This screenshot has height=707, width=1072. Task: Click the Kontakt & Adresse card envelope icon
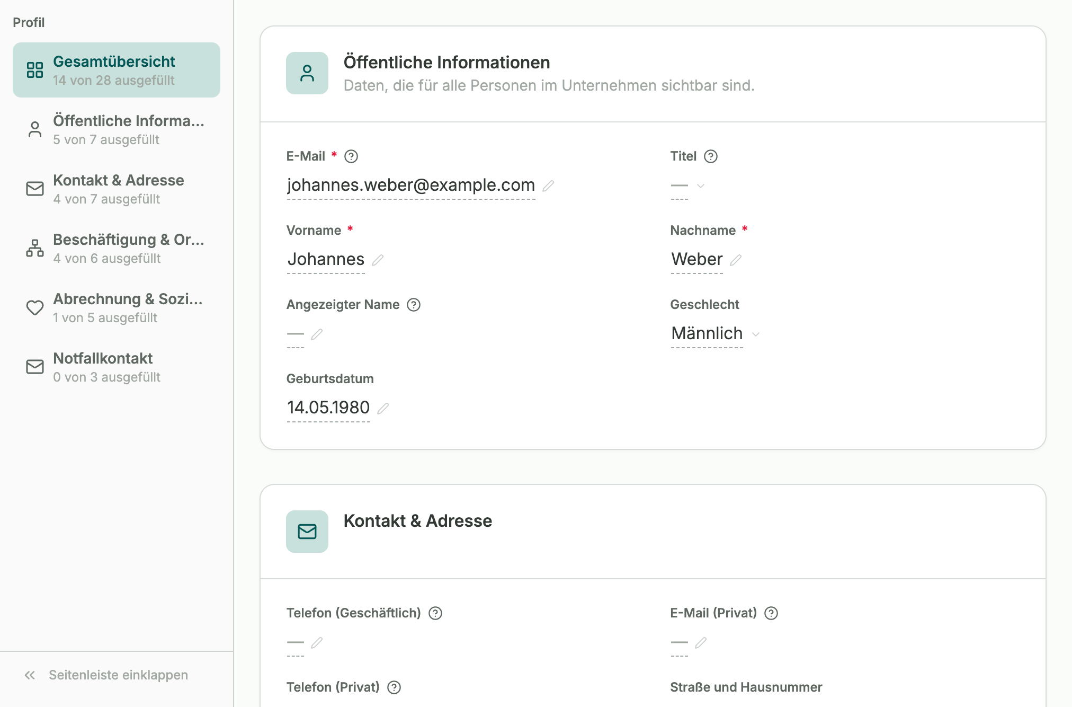tap(307, 532)
